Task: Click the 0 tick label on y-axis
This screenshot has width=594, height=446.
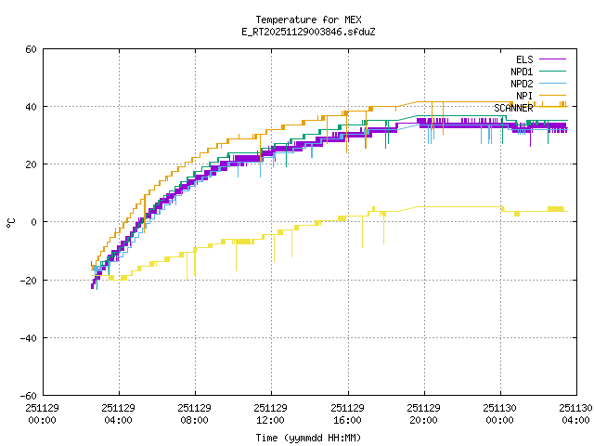Action: click(33, 222)
